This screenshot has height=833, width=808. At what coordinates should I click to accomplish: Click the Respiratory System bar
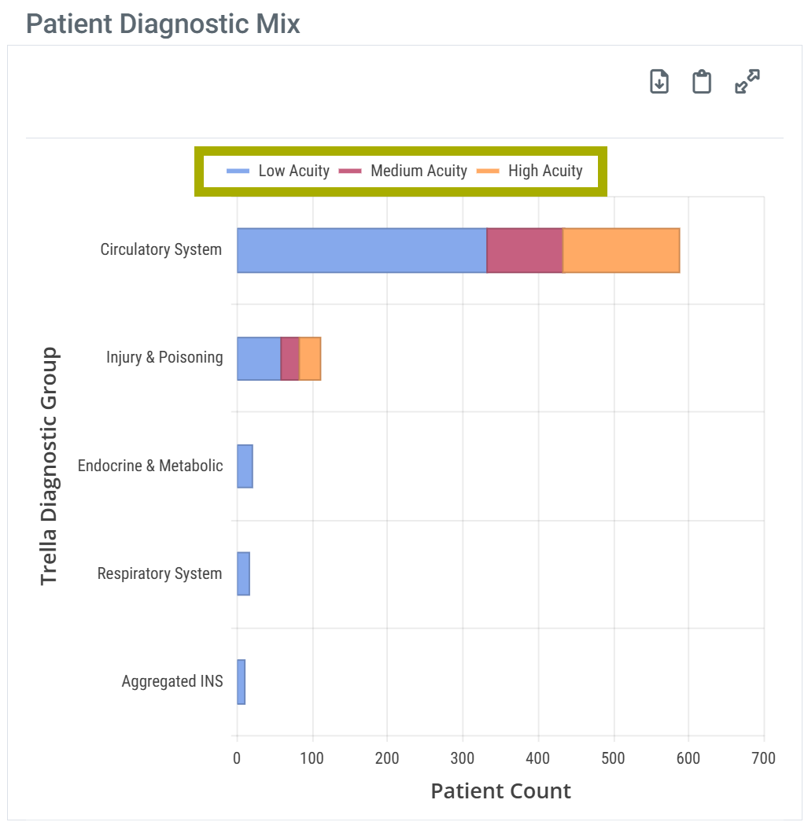click(x=243, y=574)
